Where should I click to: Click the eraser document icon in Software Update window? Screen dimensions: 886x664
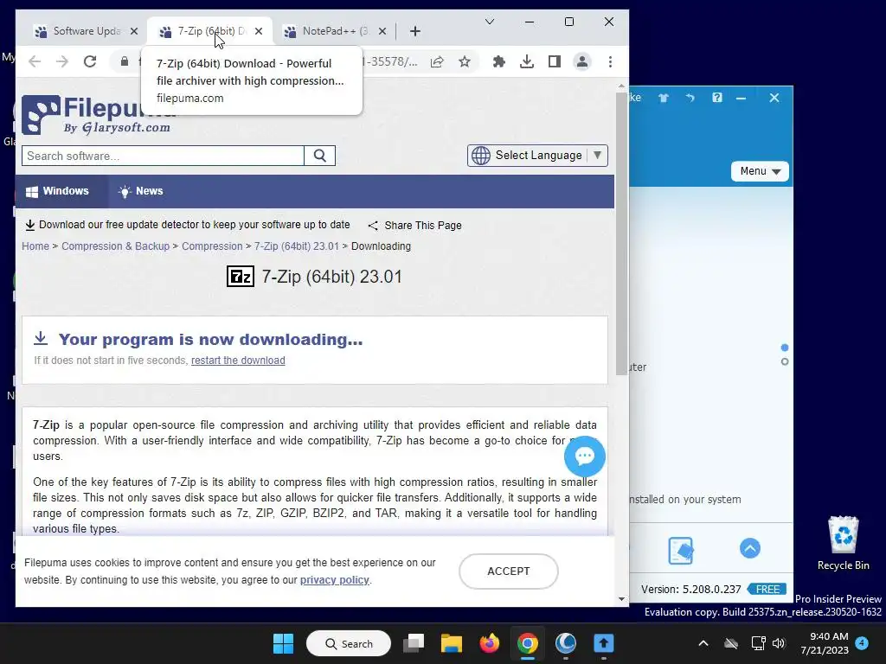coord(680,551)
